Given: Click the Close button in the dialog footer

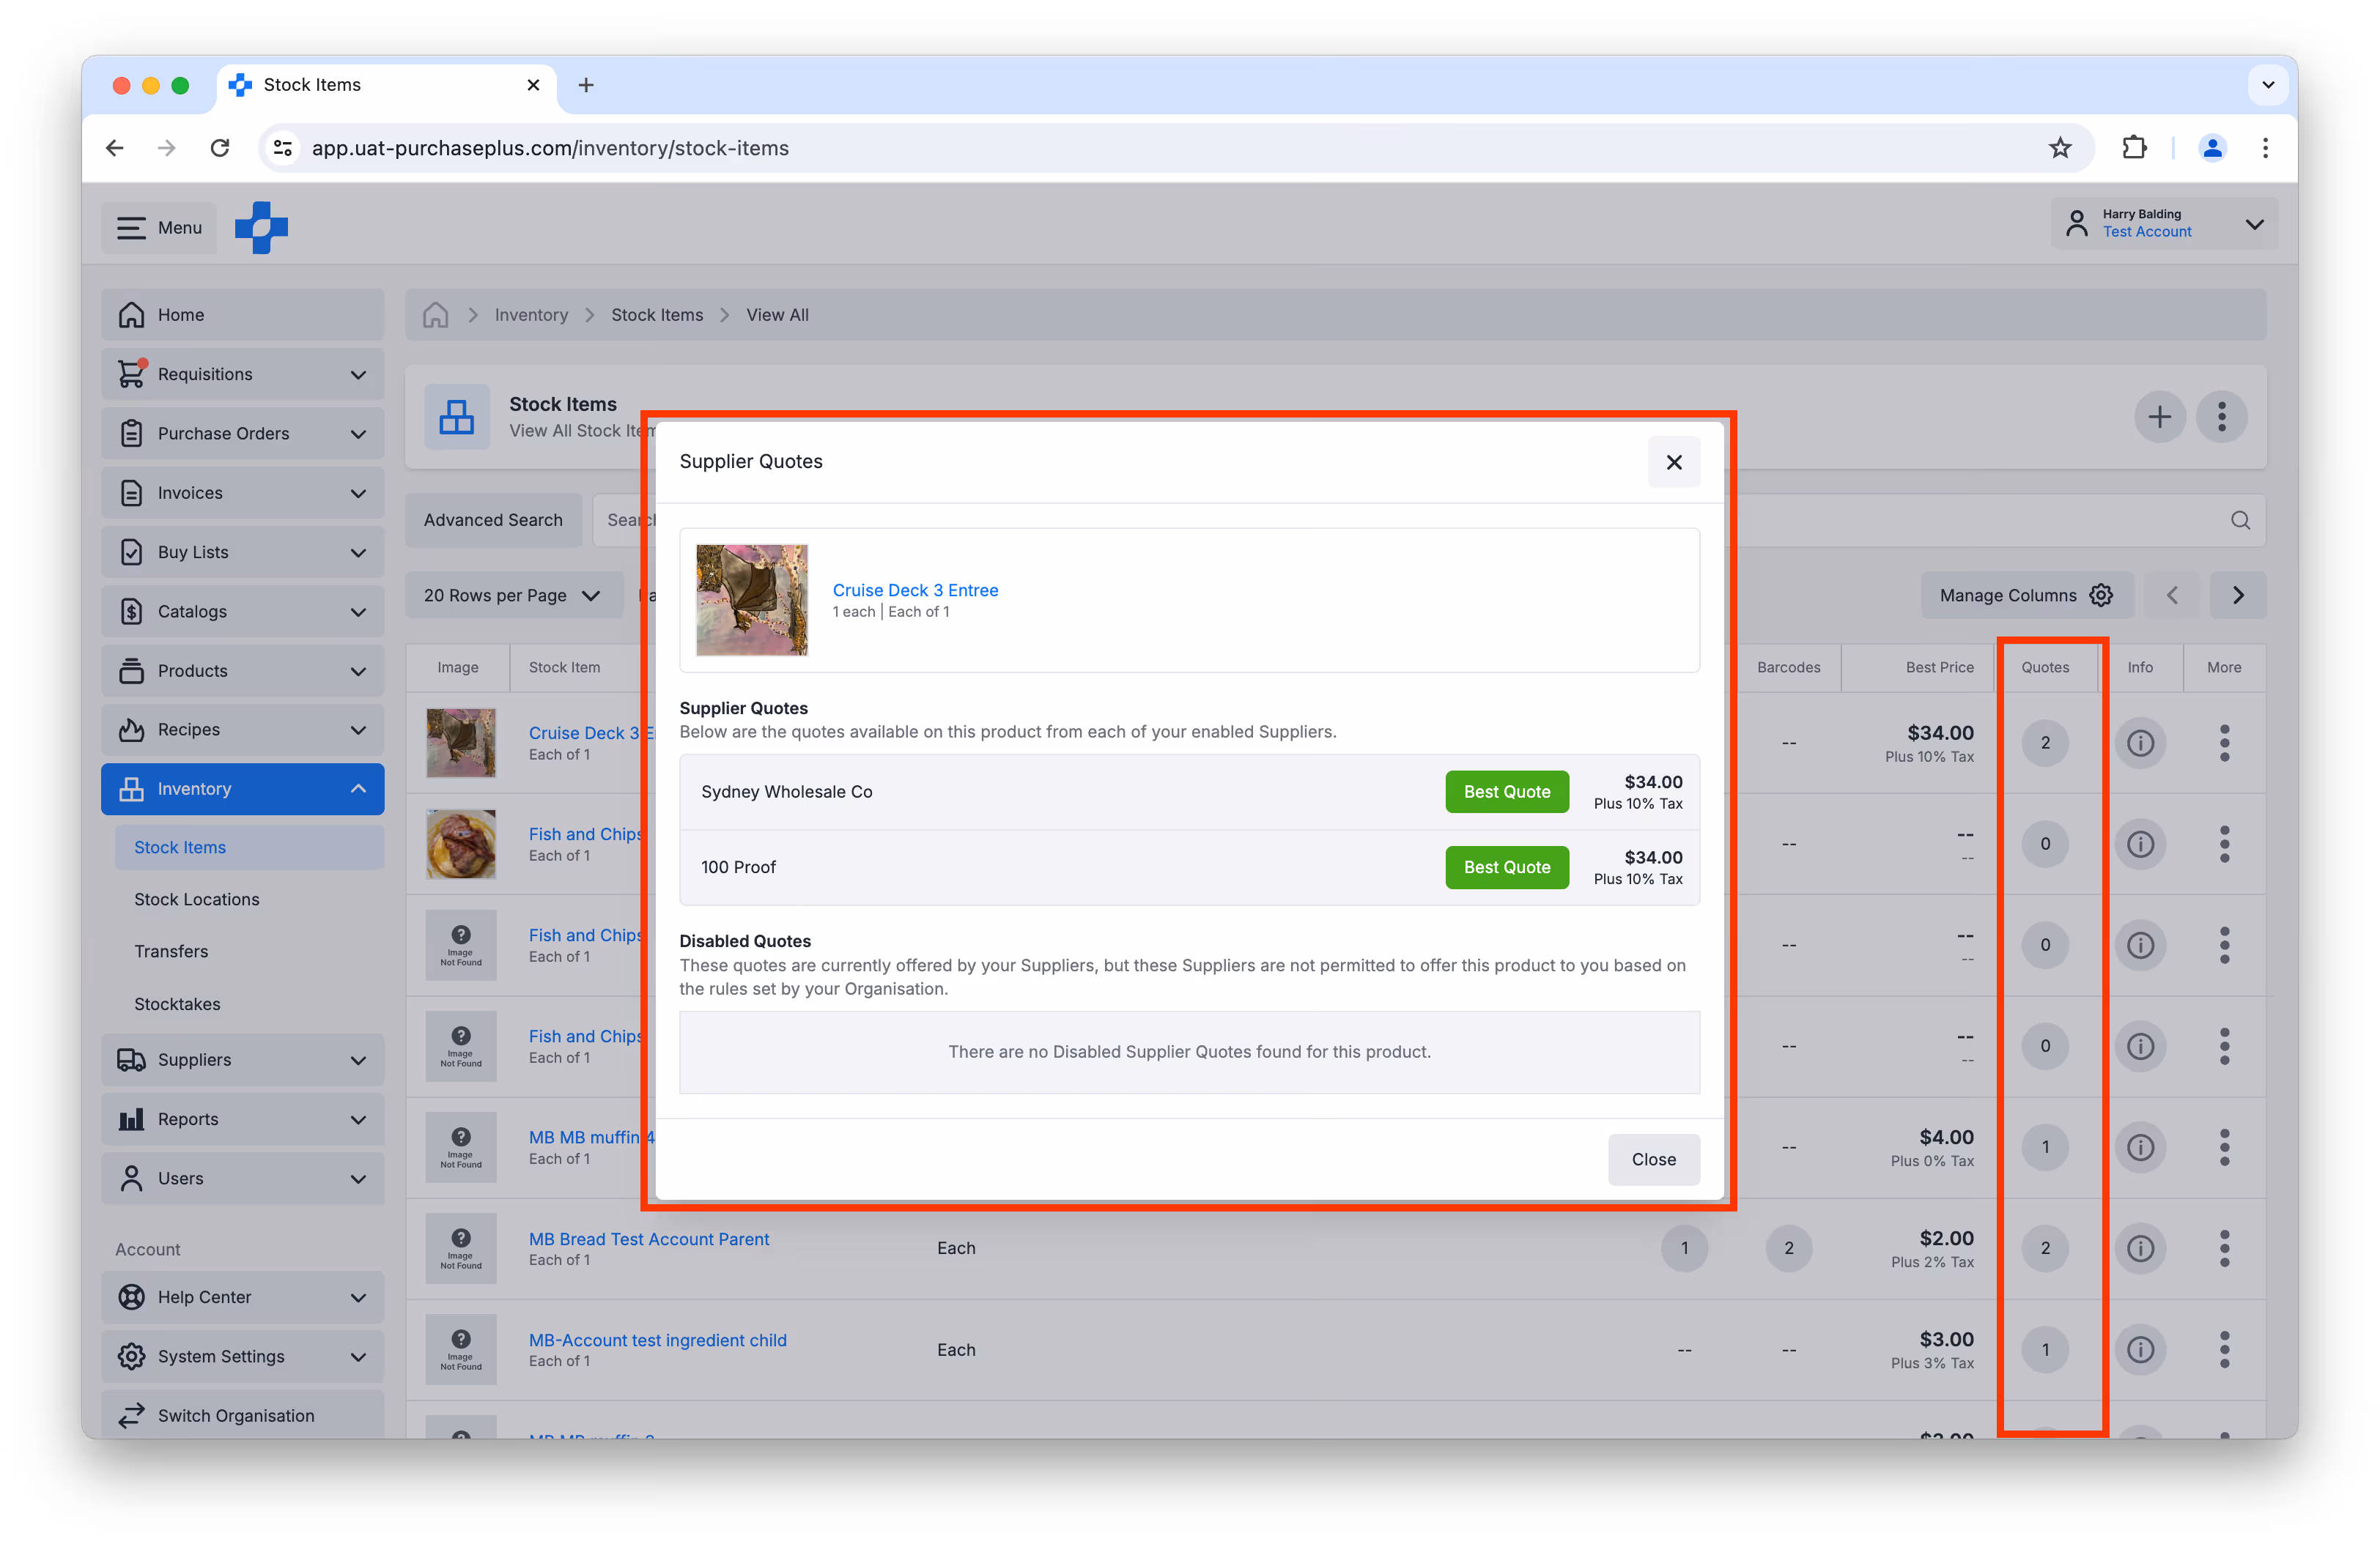Looking at the screenshot, I should [x=1653, y=1160].
